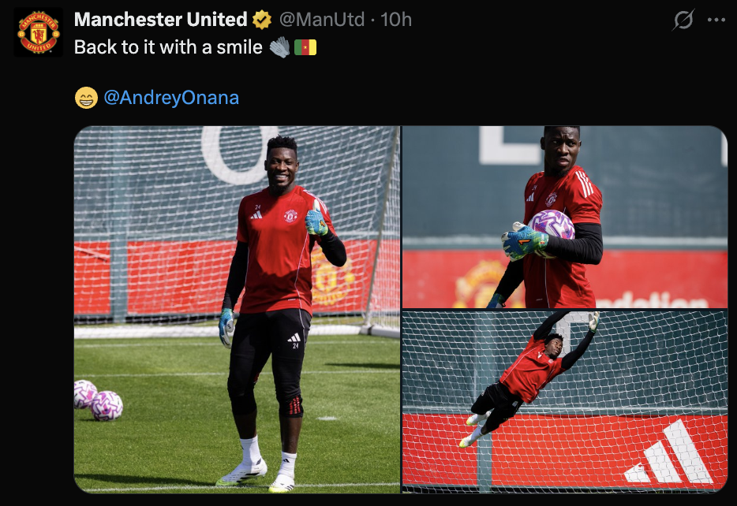Screen dimensions: 737x506
Task: Click the Cameroon flag emoji
Action: [305, 47]
